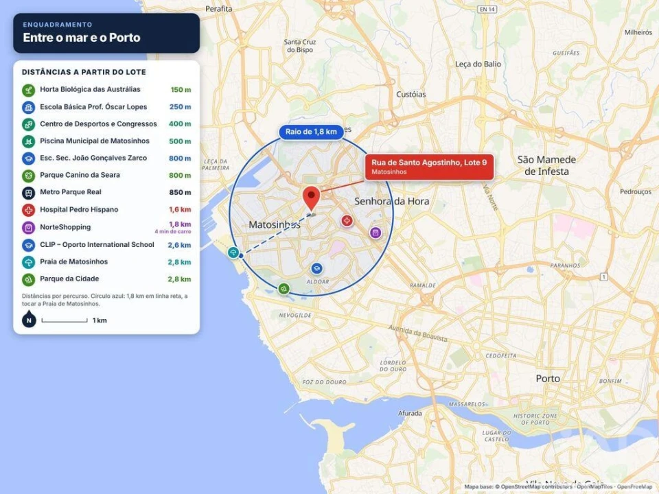Select the Hospital Pedro Hispano legend icon
The image size is (659, 494).
point(29,210)
